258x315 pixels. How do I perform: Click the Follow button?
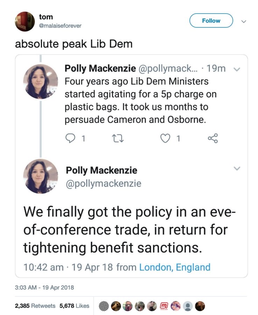click(211, 21)
